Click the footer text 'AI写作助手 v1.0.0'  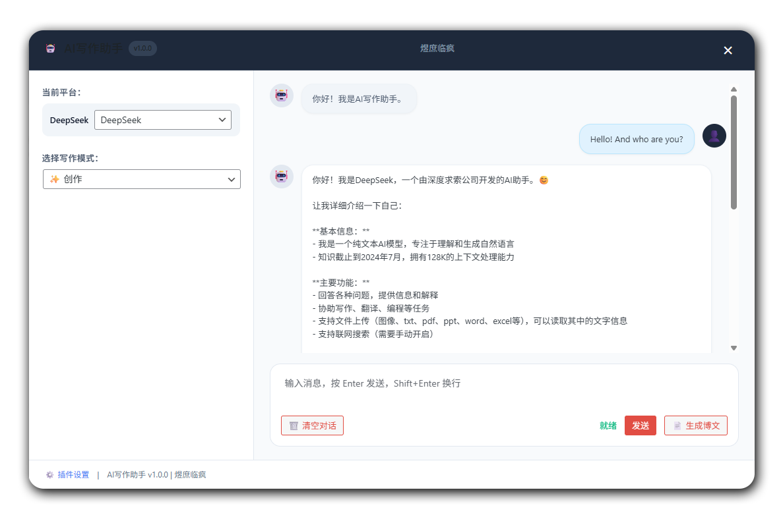coord(137,475)
